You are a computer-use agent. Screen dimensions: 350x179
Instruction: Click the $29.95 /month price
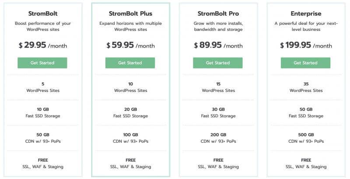click(43, 45)
